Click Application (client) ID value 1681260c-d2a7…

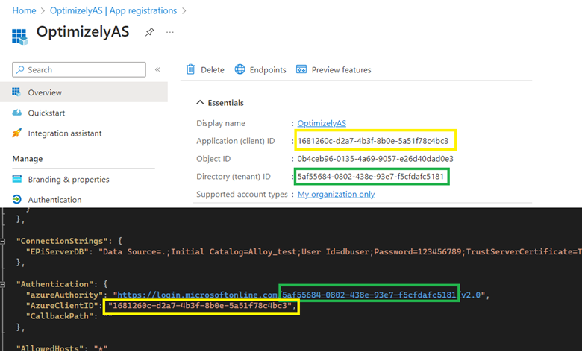click(x=372, y=141)
